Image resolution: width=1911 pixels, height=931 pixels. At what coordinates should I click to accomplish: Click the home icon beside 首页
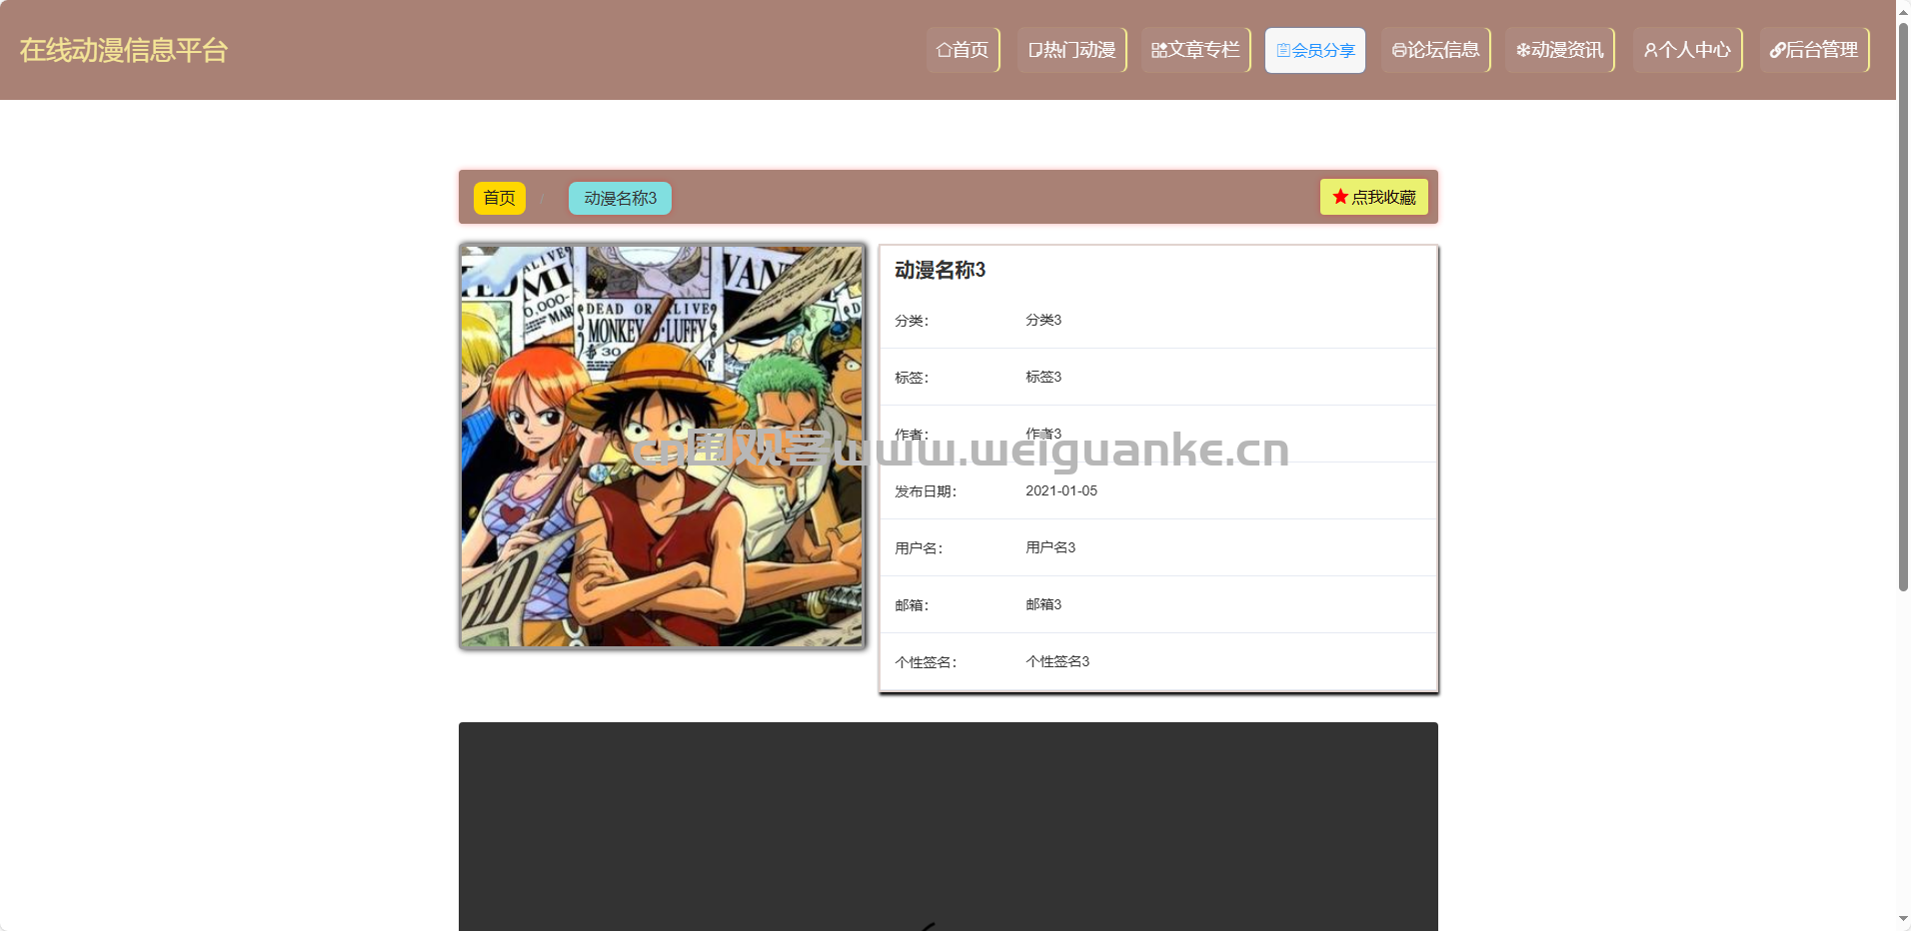point(944,50)
